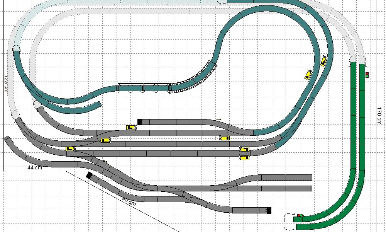Screen dimensions: 386x232
Task: Select the tunnel portal atop the green tracks
Action: coord(358,59)
